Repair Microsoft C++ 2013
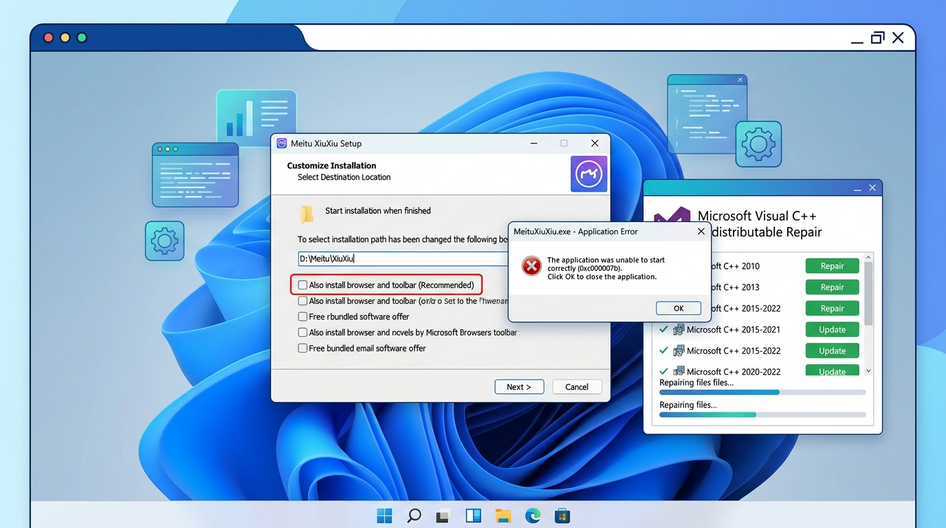This screenshot has height=528, width=946. (x=832, y=287)
